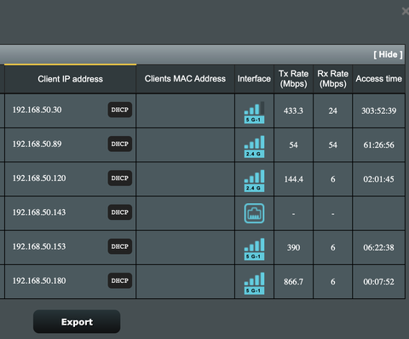Select IP address 192.168.50.153

pos(39,246)
